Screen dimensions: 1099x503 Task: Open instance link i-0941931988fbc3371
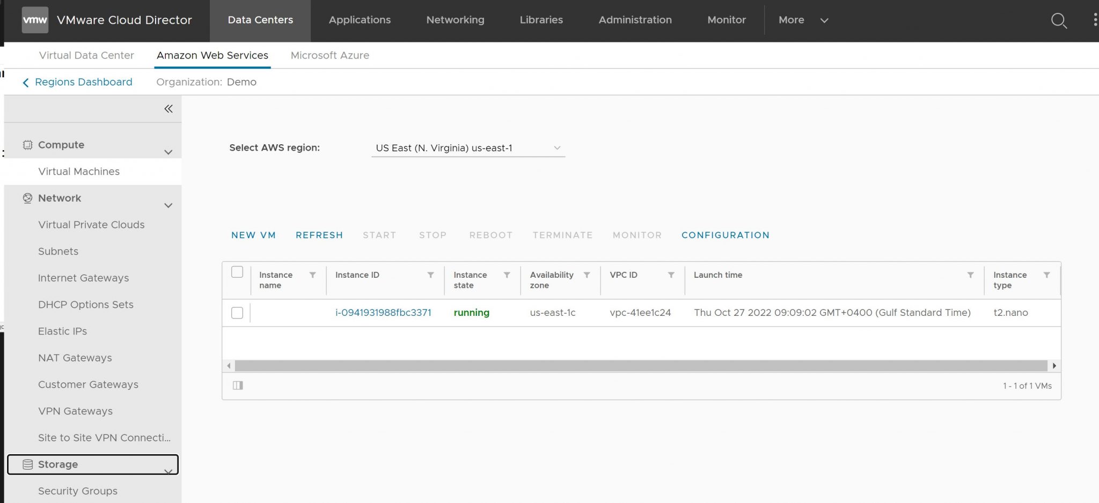(383, 313)
